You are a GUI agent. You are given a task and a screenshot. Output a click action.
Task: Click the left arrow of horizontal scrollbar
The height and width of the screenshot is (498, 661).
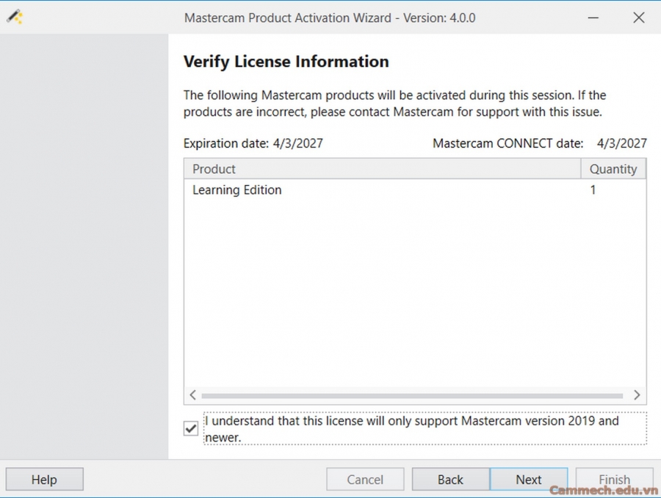click(x=192, y=395)
